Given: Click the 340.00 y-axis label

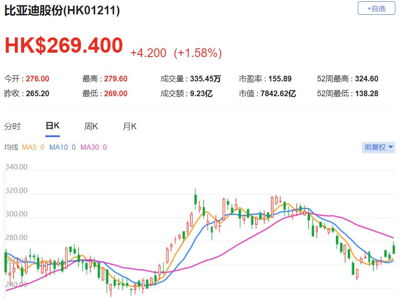Looking at the screenshot, I should point(17,167).
